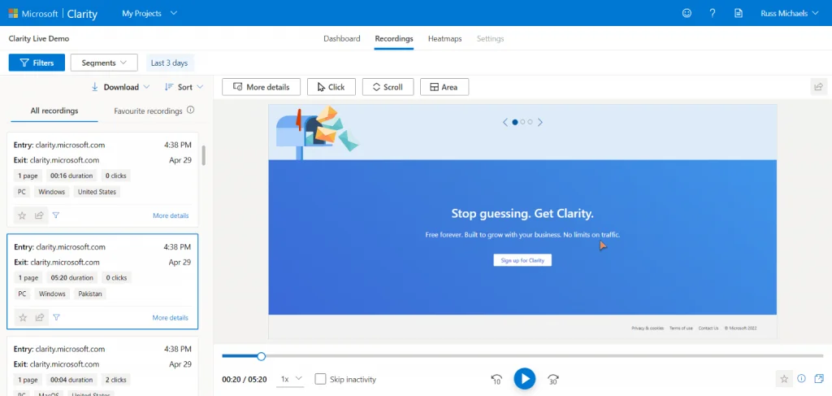Select the first carousel dot
The height and width of the screenshot is (396, 832).
coord(514,122)
